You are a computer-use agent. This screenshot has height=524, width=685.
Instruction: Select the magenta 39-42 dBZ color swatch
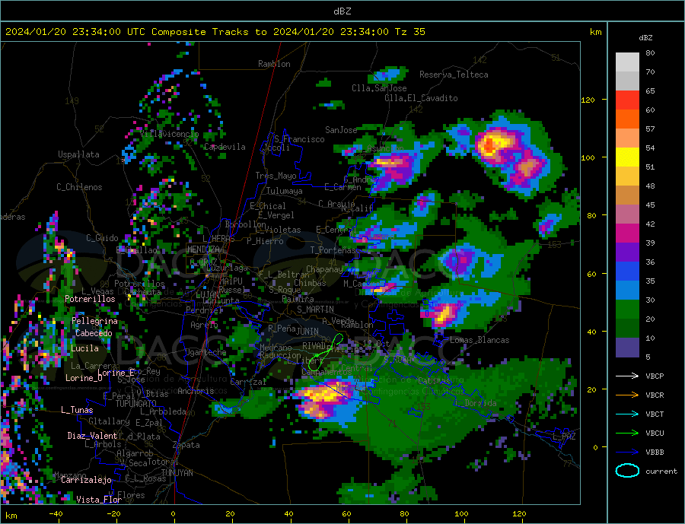click(627, 233)
